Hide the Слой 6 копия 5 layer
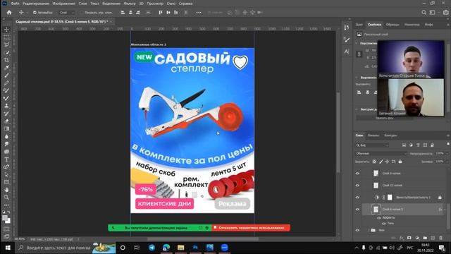Image resolution: width=451 pixels, height=254 pixels. point(357,210)
